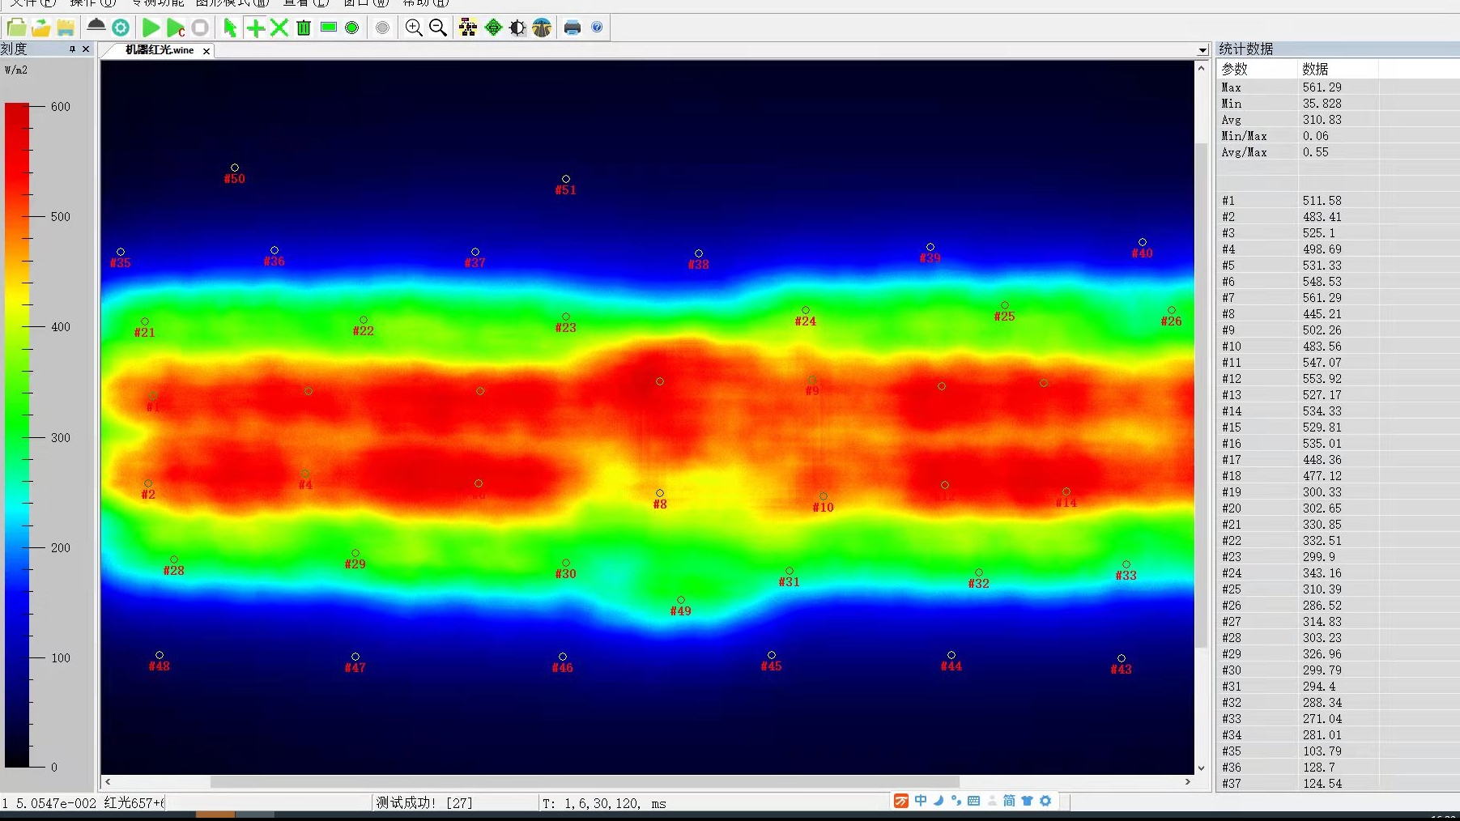
Task: Click the printer icon in toolbar
Action: coord(573,28)
